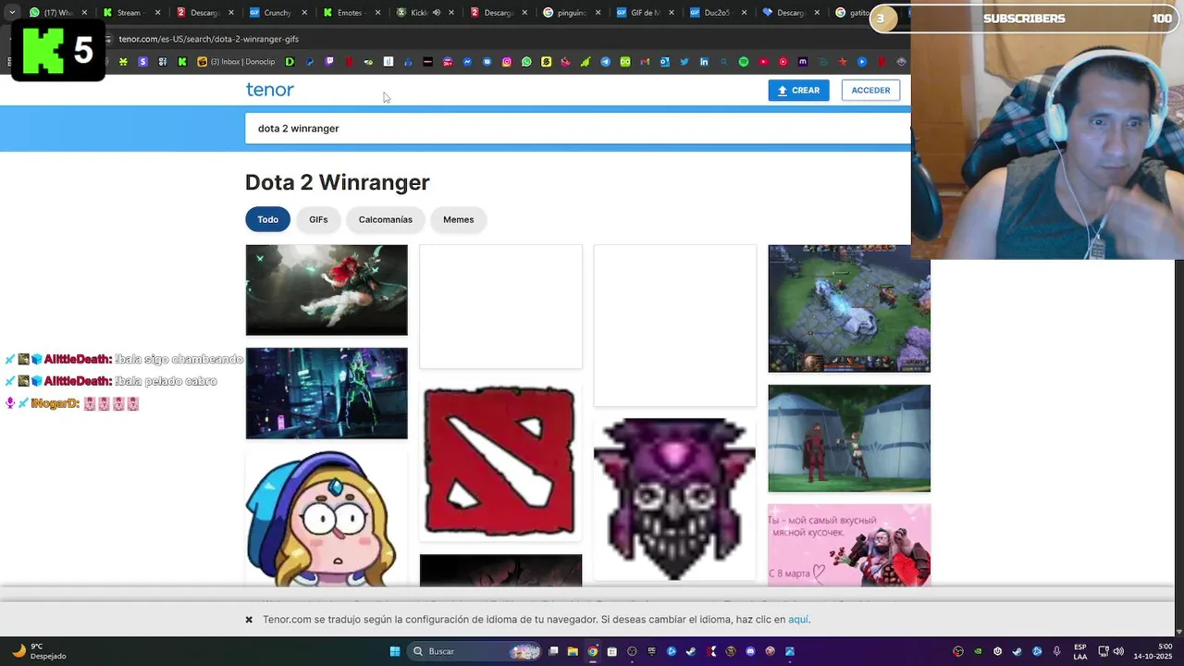This screenshot has height=666, width=1184.
Task: Open File Explorer from the taskbar
Action: point(573,651)
